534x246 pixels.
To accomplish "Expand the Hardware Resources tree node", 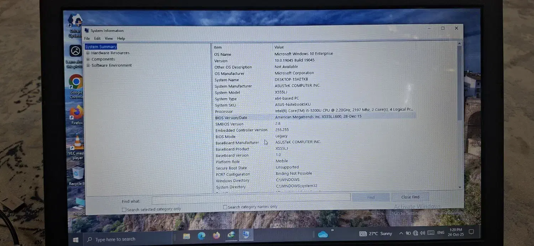I will (x=88, y=53).
